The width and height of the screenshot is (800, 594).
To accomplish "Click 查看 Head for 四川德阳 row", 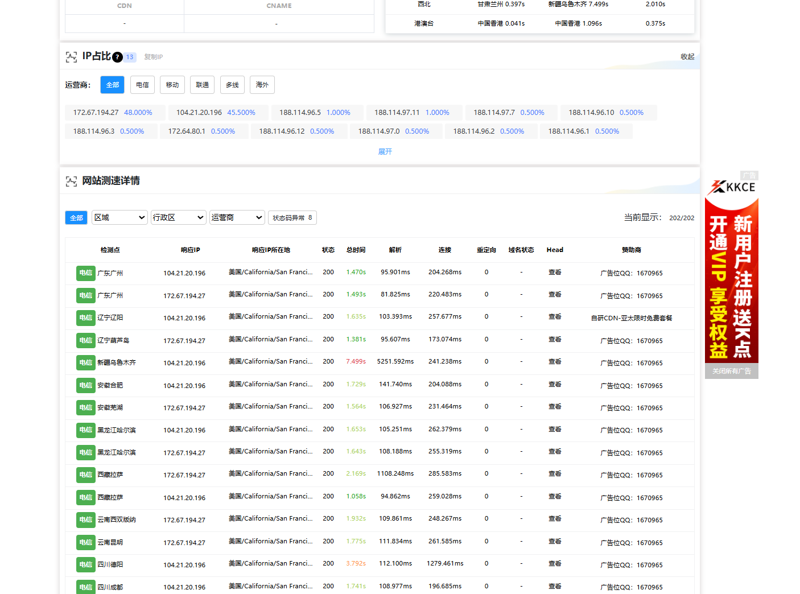I will (x=555, y=564).
